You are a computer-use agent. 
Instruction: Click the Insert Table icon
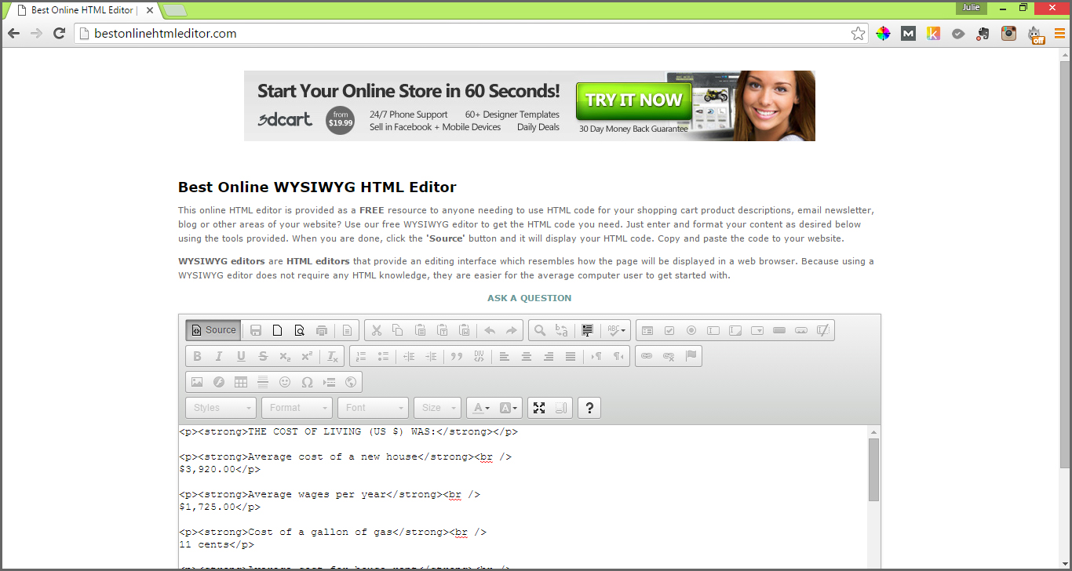(241, 382)
